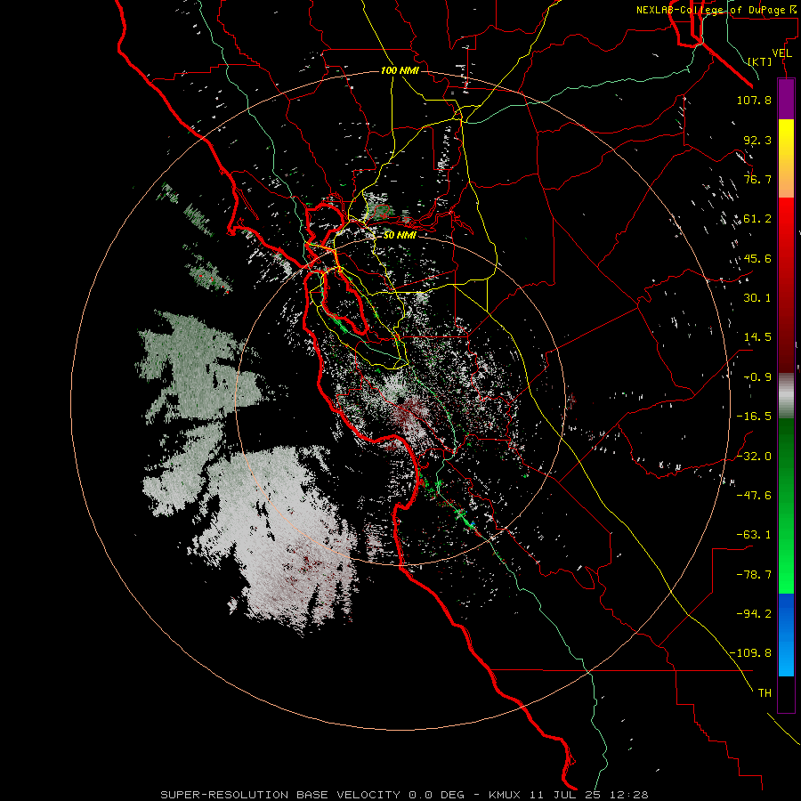
Task: Click the 50 NMI range ring label
Action: coord(400,235)
